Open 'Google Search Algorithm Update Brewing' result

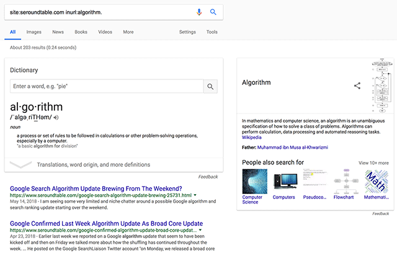96,189
